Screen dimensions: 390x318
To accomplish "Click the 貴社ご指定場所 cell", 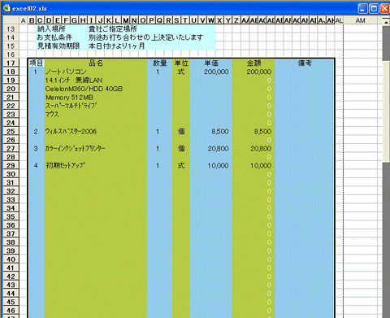I will click(x=113, y=29).
